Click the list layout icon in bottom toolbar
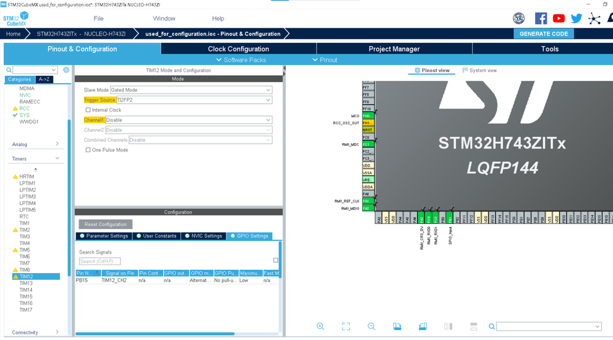This screenshot has height=340, width=613. (x=474, y=326)
